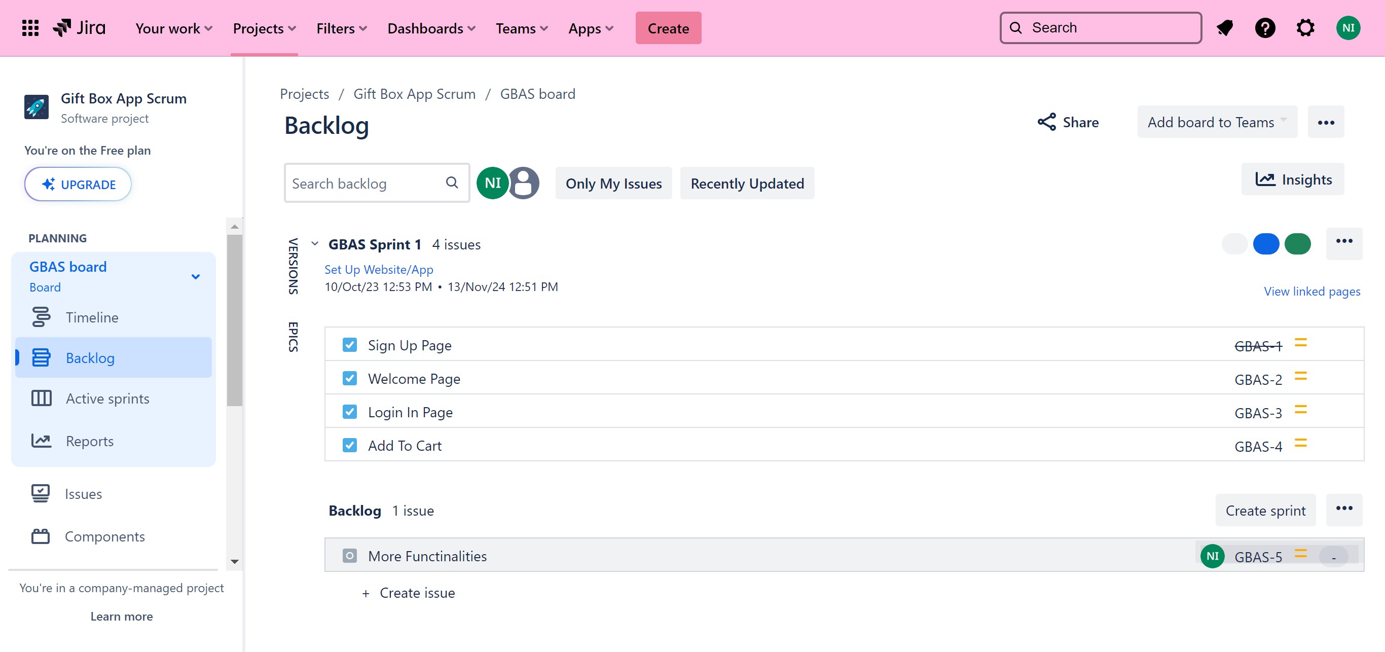Click the Search backlog input field
This screenshot has width=1385, height=652.
[366, 184]
